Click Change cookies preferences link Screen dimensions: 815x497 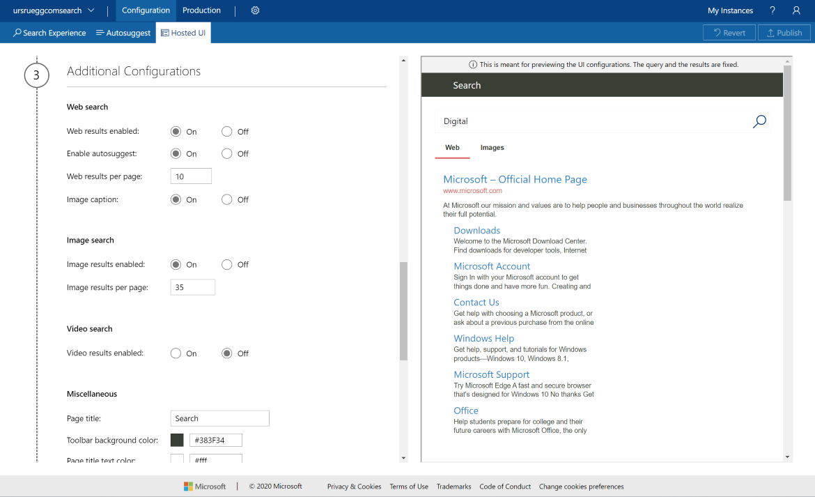(x=581, y=487)
